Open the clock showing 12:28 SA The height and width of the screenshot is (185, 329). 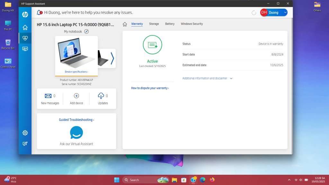(x=318, y=180)
